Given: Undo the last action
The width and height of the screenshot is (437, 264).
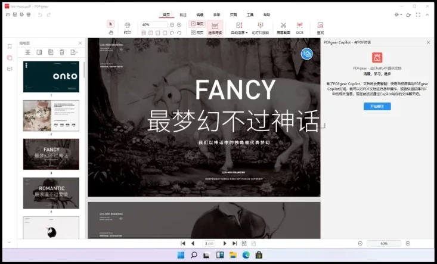Looking at the screenshot, I should click(40, 15).
